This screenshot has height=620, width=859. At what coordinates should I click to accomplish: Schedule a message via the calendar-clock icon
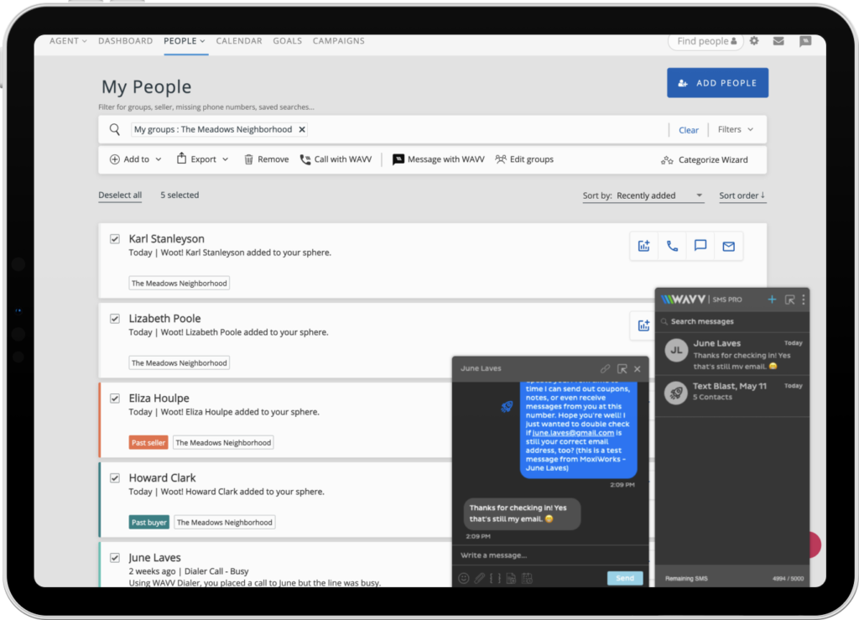(x=528, y=578)
